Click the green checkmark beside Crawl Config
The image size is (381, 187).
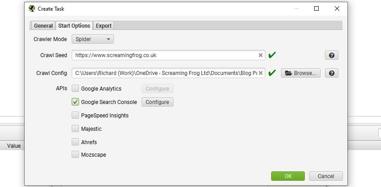coord(272,73)
